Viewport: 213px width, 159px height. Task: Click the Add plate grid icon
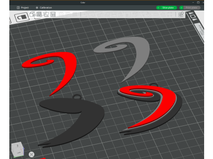(39, 14)
